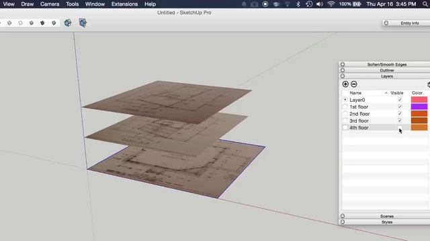This screenshot has height=241, width=430.
Task: Open the Draw menu
Action: click(x=28, y=4)
